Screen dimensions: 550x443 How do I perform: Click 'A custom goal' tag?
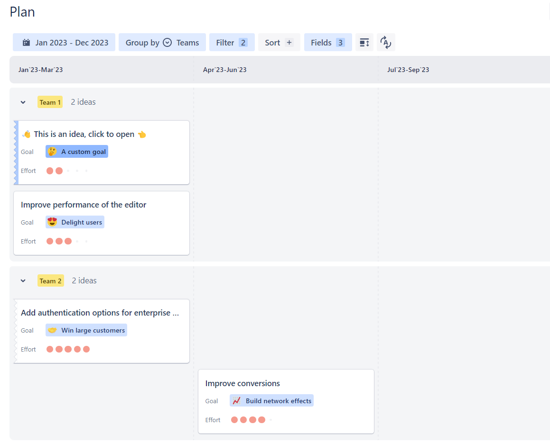point(77,152)
